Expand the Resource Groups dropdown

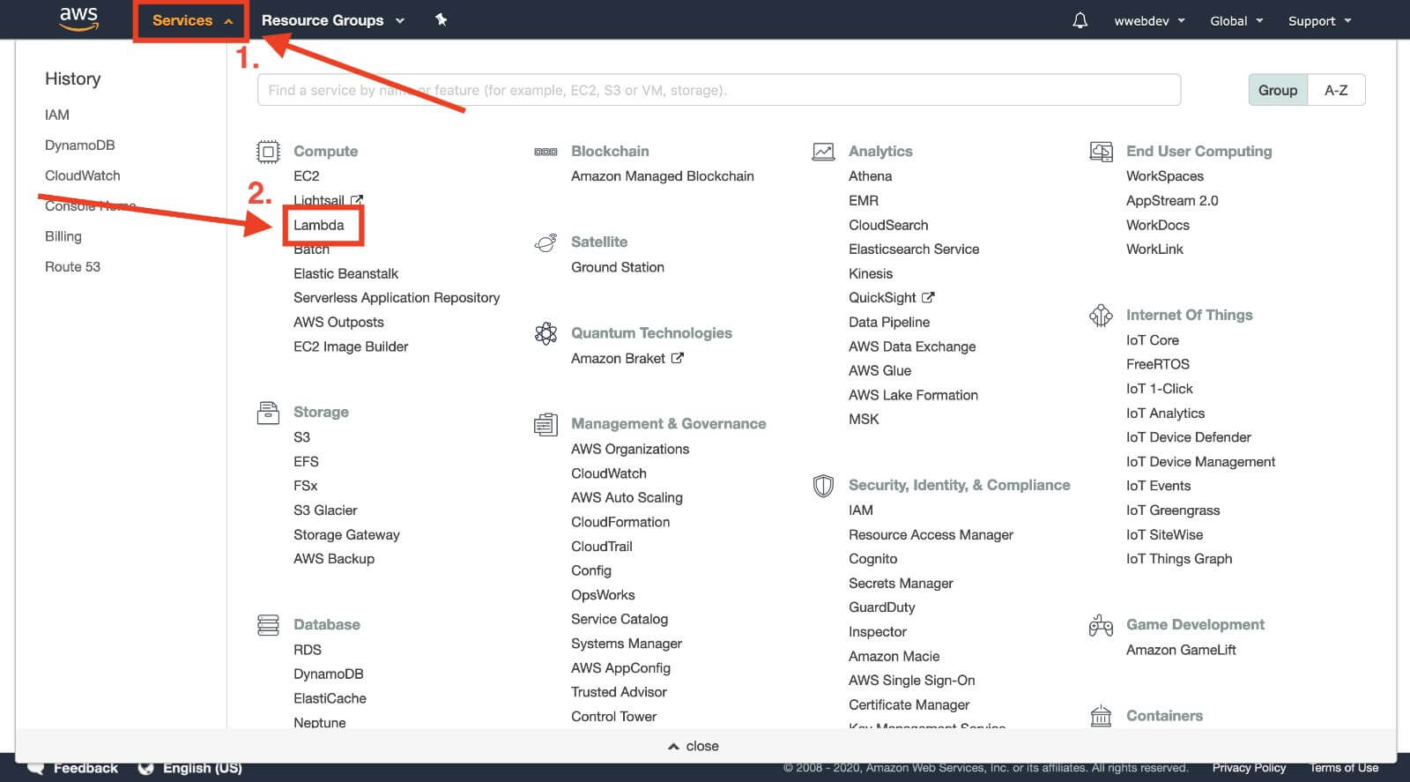333,20
